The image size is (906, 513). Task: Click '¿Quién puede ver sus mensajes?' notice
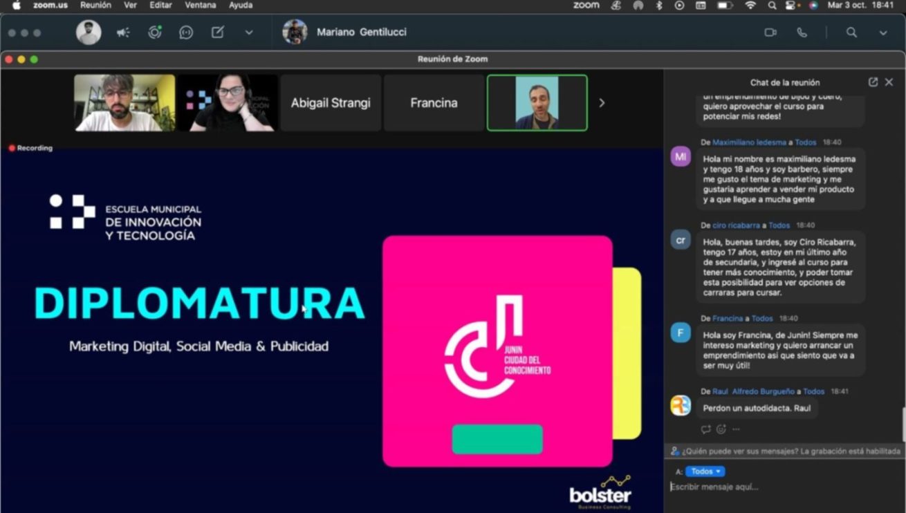tap(786, 451)
